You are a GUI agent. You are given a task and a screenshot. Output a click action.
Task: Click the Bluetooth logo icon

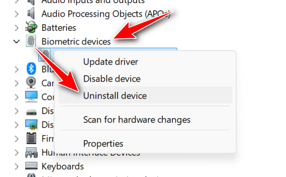tap(31, 69)
